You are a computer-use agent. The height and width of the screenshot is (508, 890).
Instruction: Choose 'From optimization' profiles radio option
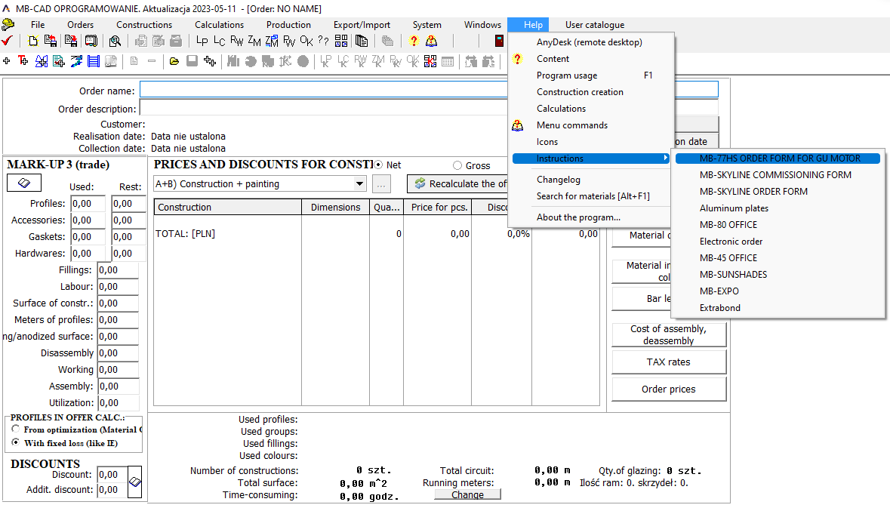click(x=16, y=429)
